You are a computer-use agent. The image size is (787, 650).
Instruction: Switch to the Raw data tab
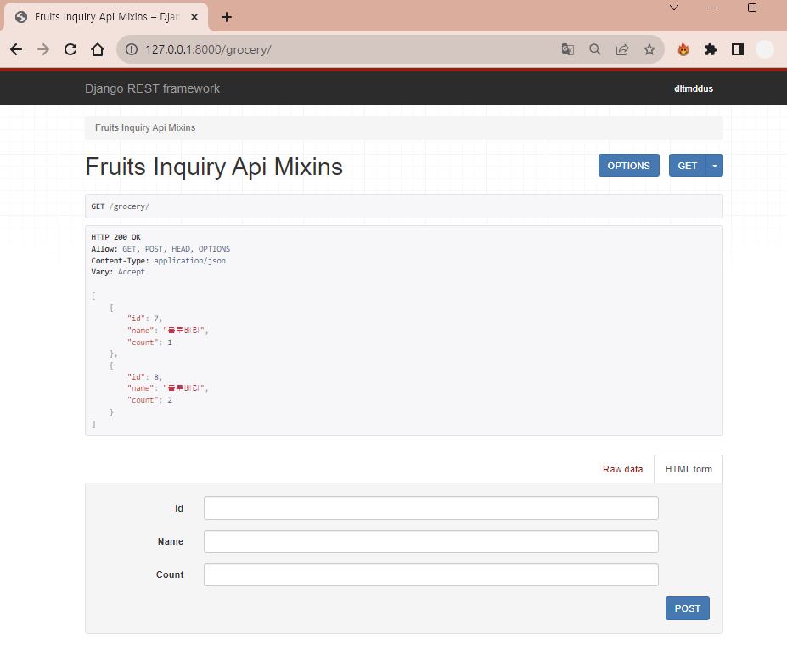tap(622, 469)
